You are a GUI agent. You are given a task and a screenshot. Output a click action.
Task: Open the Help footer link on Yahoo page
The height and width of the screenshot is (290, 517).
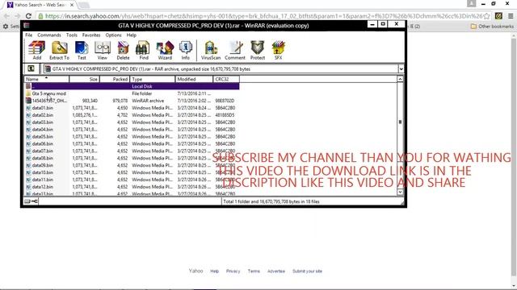pos(215,271)
